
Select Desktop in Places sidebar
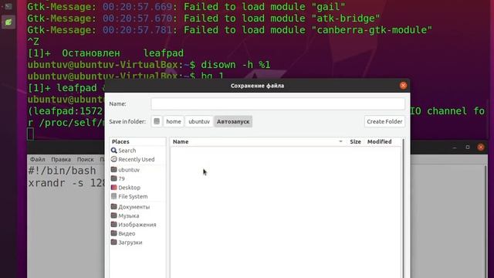[x=129, y=187]
